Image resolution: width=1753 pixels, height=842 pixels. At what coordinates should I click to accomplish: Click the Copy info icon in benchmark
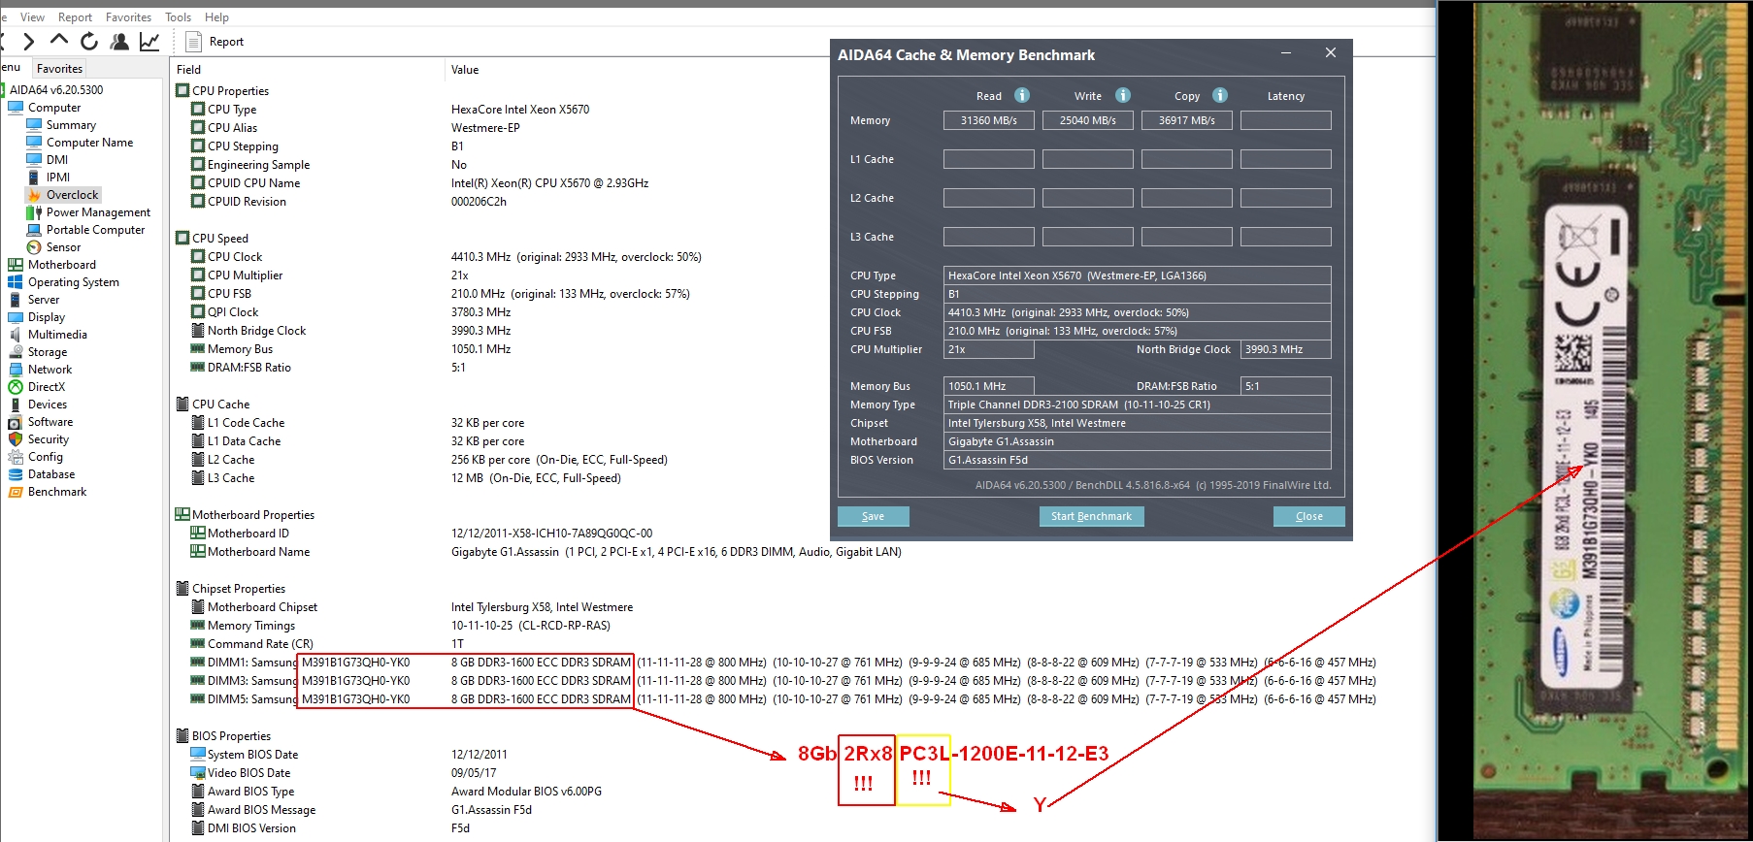1220,95
